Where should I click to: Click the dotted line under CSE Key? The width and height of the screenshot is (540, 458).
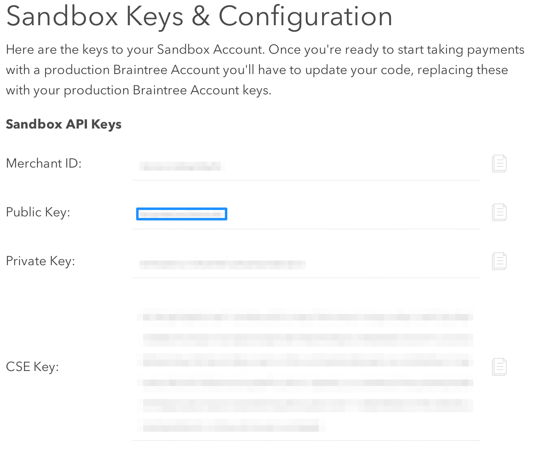[x=305, y=440]
